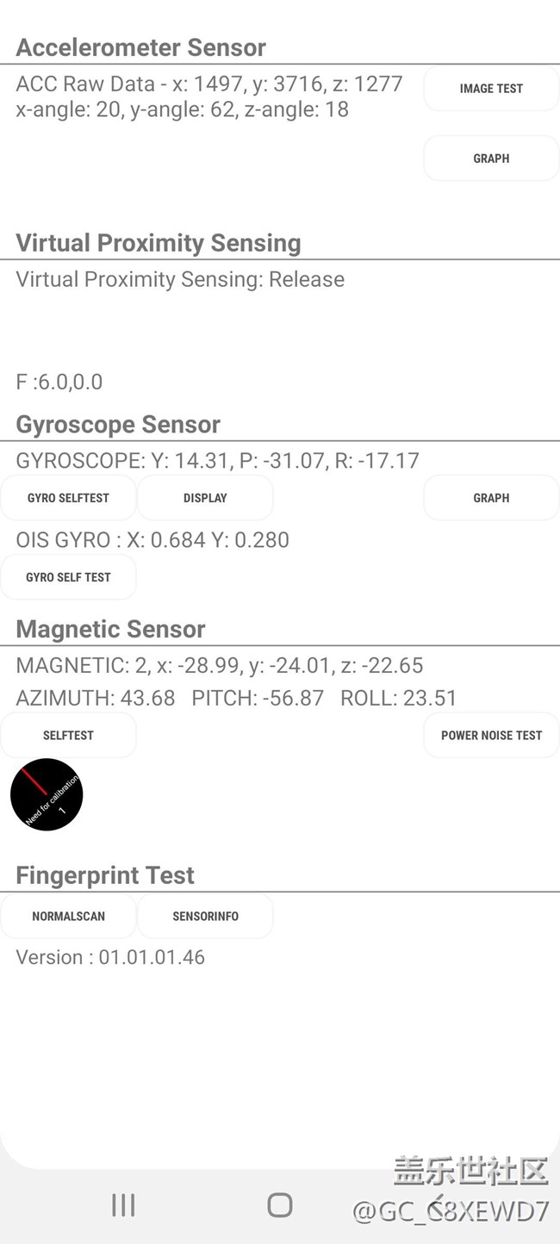Start fingerprint NORMALSCAN
This screenshot has height=1244, width=560.
click(x=68, y=917)
